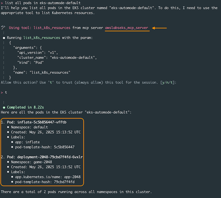Screen dimensions: 221x198
Task: Click pod name inflate-5c5b856447-vfftb
Action: 42,122
